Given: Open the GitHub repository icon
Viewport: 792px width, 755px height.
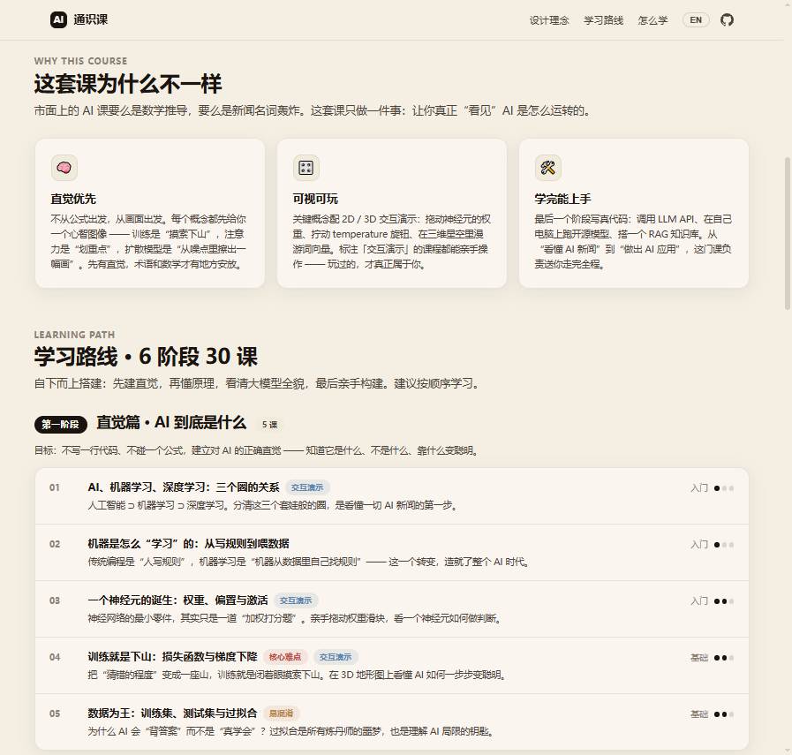Looking at the screenshot, I should point(727,19).
